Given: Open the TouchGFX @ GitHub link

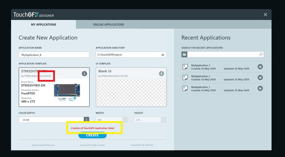Looking at the screenshot, I should click(x=142, y=145).
